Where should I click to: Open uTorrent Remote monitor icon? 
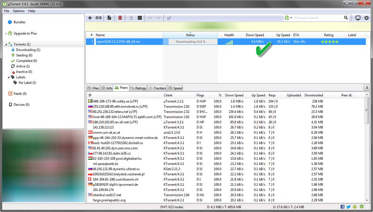[x=358, y=18]
